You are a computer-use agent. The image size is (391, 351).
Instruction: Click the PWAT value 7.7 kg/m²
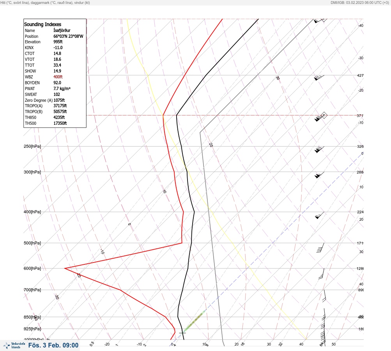pyautogui.click(x=62, y=89)
